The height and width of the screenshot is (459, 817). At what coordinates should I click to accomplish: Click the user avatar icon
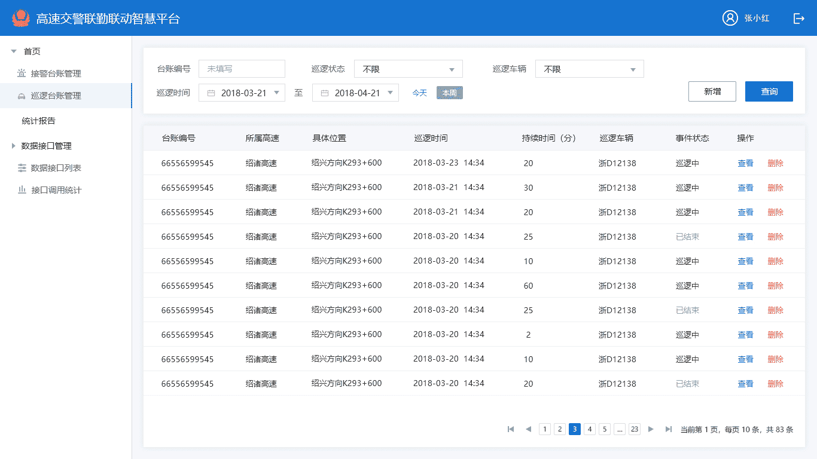[x=730, y=18]
